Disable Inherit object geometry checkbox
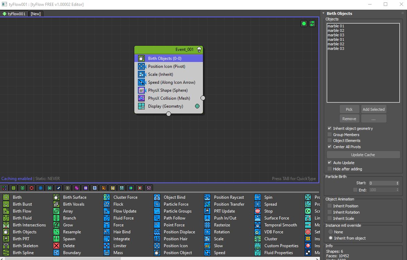The width and height of the screenshot is (407, 260). tap(330, 128)
